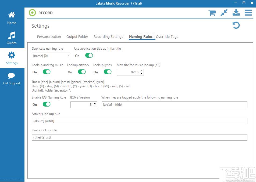Open the hamburger menu icon
The image size is (256, 182).
tap(248, 13)
